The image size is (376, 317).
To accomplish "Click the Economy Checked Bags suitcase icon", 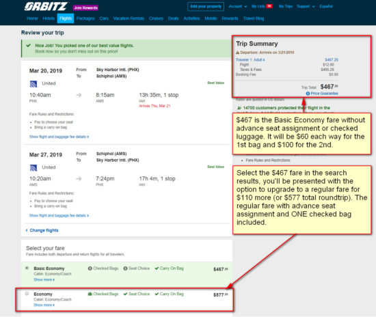I will pos(90,294).
